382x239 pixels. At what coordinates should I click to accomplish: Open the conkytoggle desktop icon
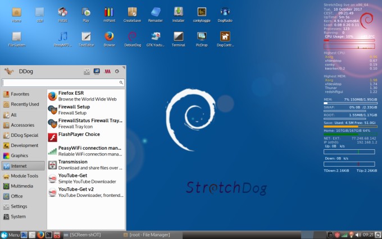pyautogui.click(x=201, y=12)
